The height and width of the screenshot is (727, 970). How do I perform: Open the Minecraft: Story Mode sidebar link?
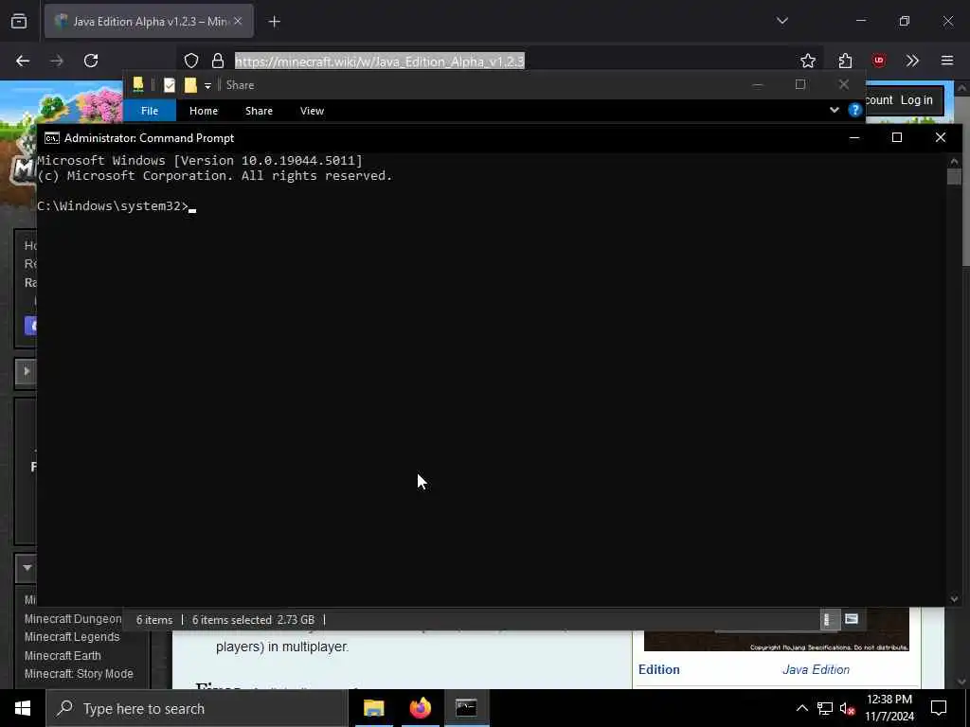[79, 674]
